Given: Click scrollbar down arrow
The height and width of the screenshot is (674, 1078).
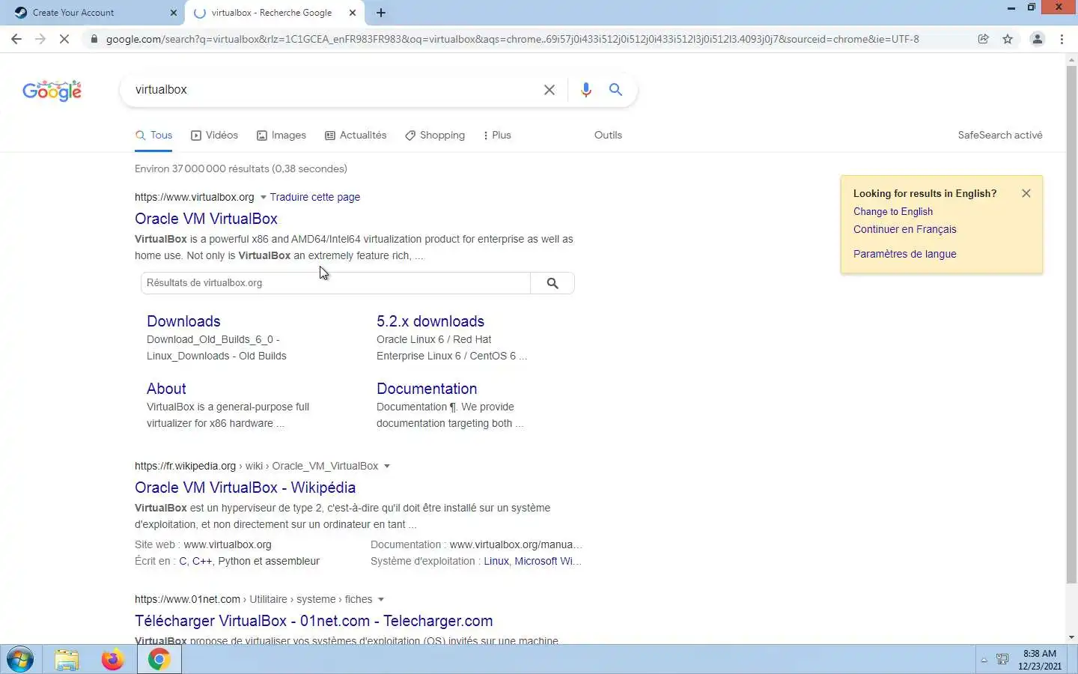Looking at the screenshot, I should pyautogui.click(x=1071, y=637).
